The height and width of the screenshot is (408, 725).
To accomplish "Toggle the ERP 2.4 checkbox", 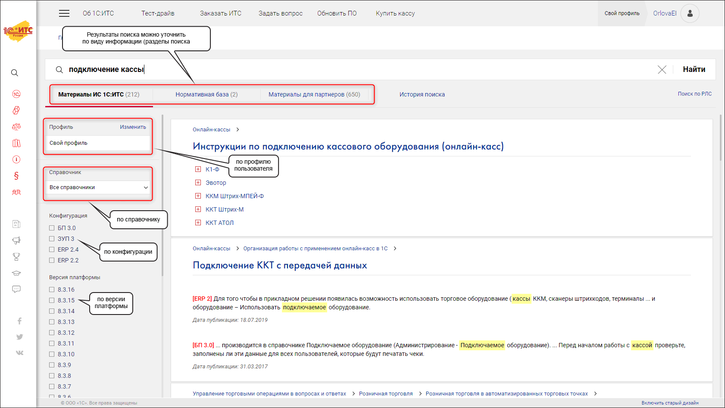I will click(x=52, y=249).
